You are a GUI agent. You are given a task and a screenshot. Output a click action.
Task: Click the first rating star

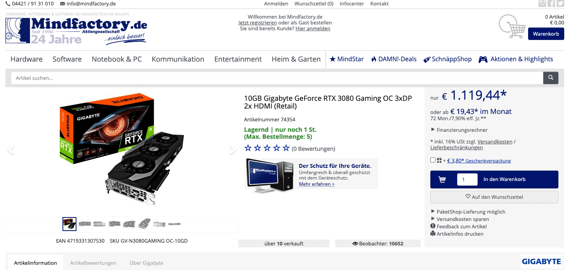point(248,148)
